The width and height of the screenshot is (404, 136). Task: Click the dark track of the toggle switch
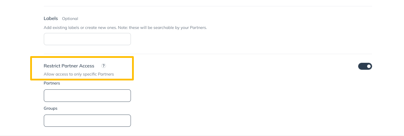coord(362,67)
